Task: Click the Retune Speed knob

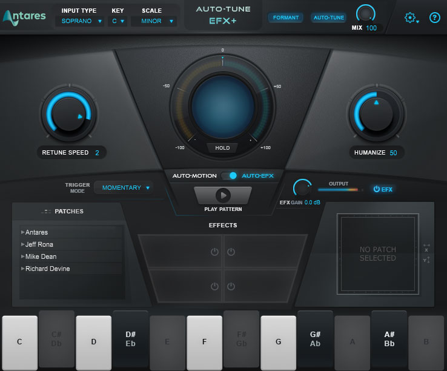Action: coord(68,114)
